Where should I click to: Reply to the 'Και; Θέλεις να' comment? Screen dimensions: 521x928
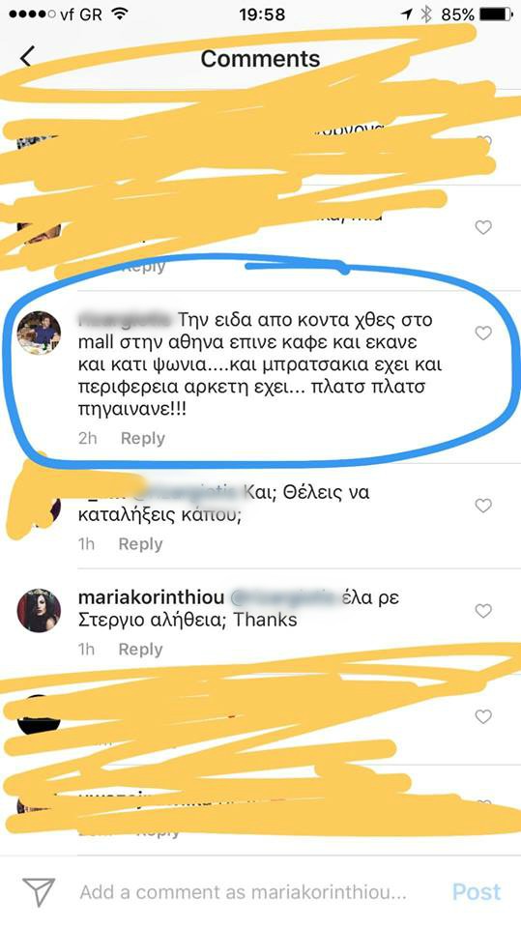140,544
